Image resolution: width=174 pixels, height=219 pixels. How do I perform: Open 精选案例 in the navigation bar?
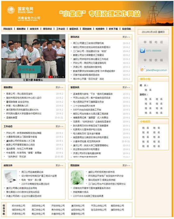tap(87, 29)
